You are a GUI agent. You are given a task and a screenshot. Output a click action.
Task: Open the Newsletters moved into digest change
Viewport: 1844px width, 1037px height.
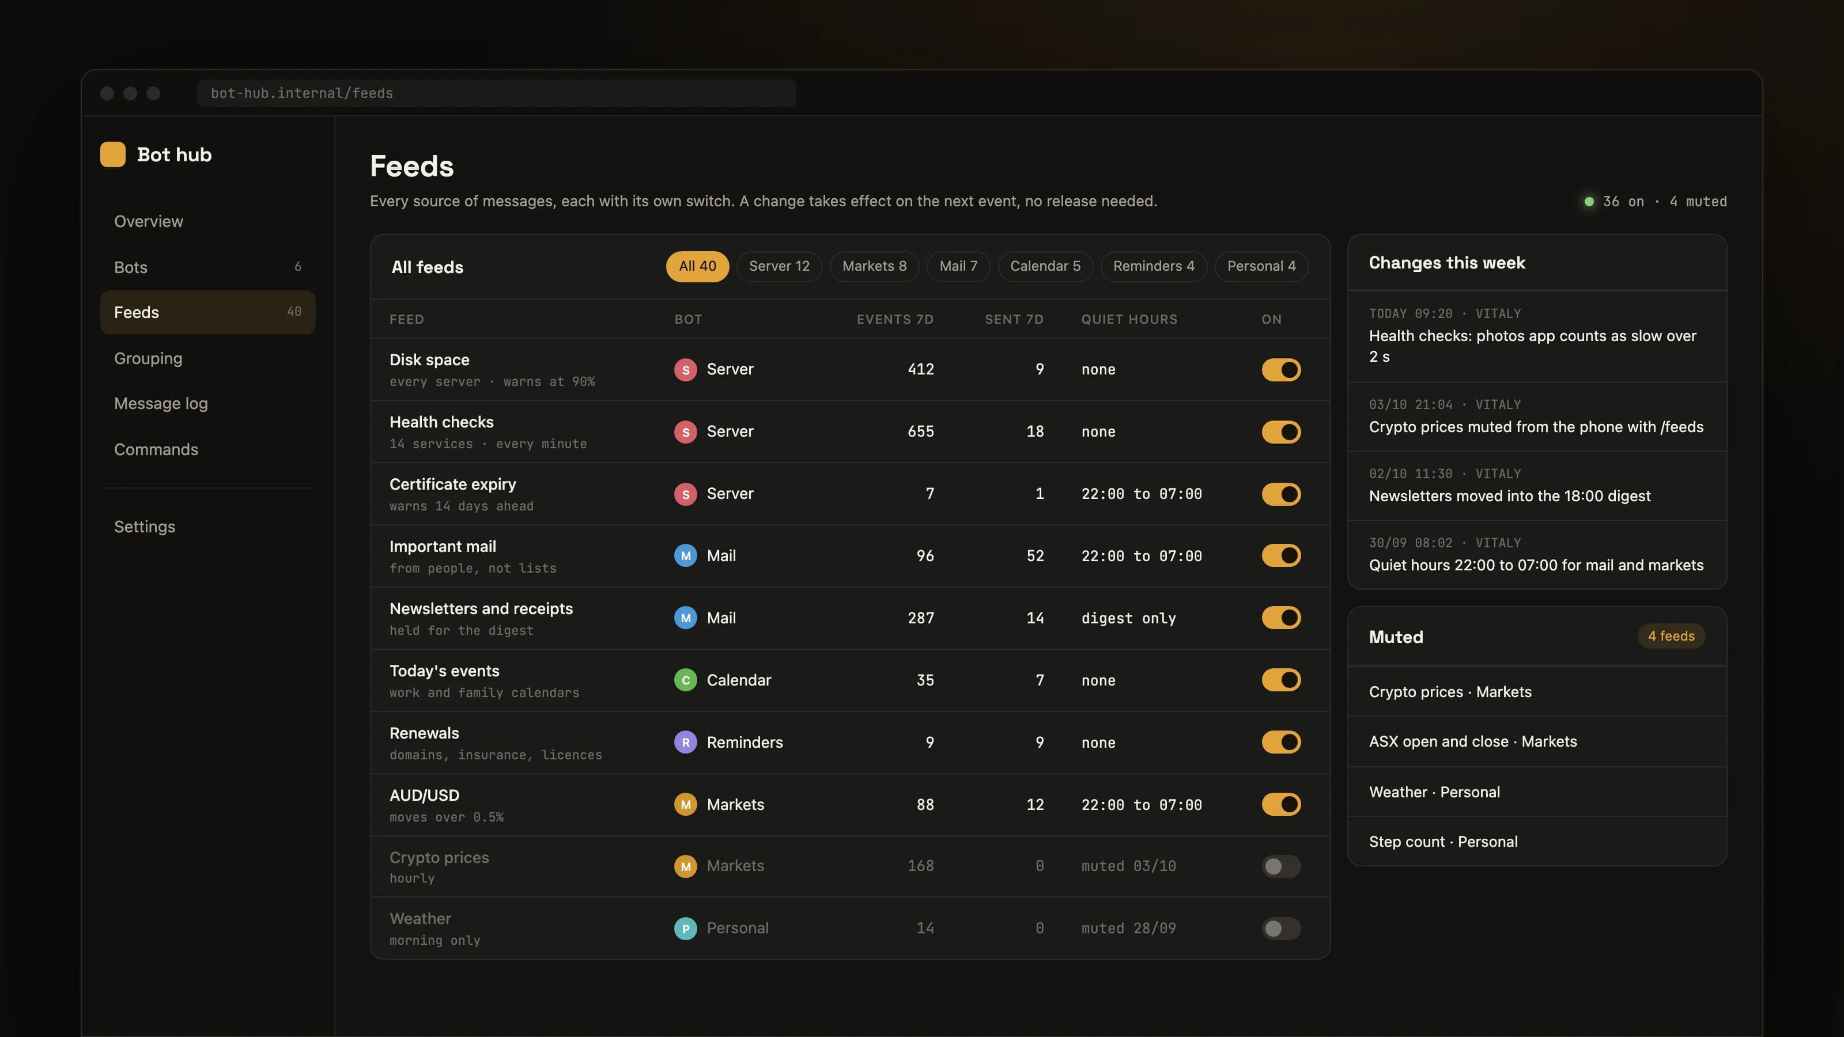click(x=1537, y=485)
